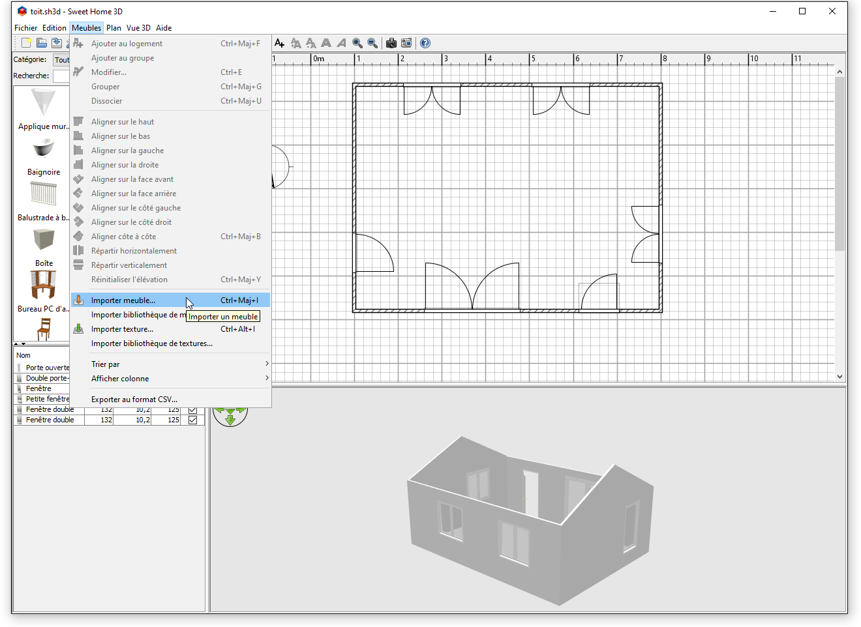The height and width of the screenshot is (627, 861).
Task: Click the create video icon in toolbar
Action: (406, 43)
